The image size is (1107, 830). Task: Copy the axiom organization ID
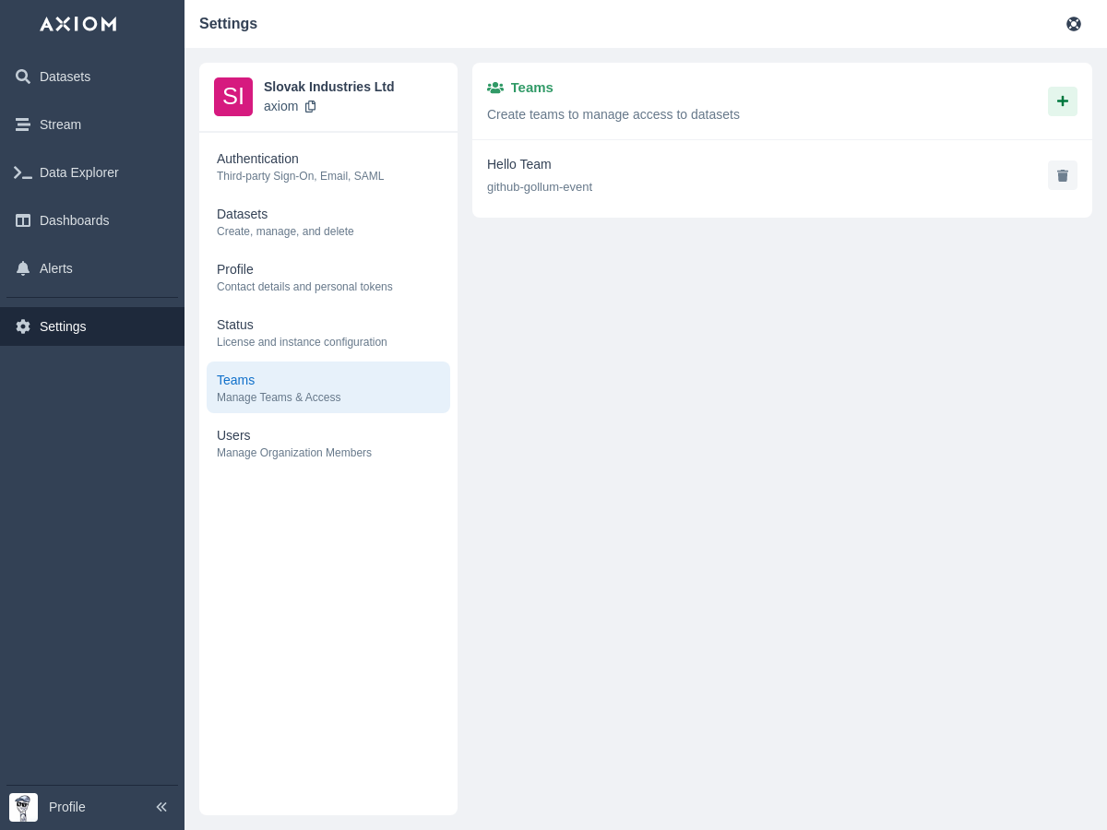click(310, 106)
